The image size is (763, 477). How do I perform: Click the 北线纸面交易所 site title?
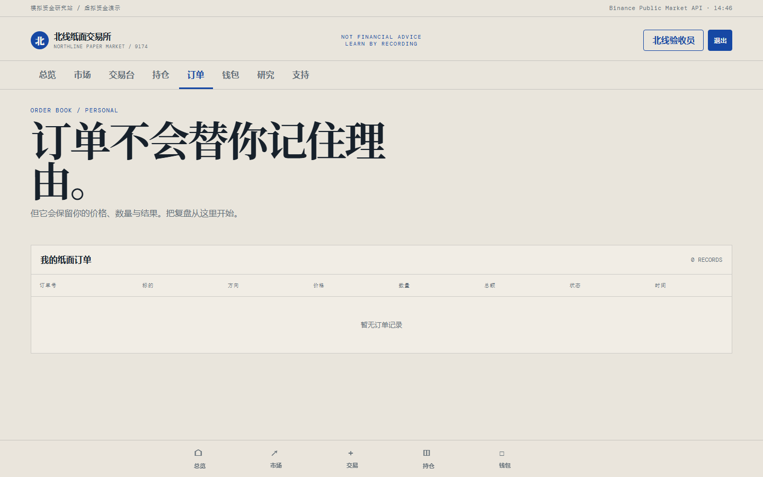[83, 37]
